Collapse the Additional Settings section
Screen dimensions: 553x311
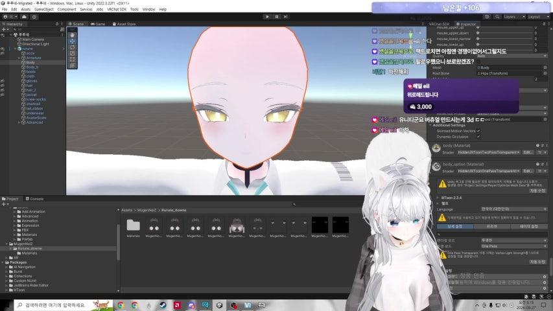click(430, 126)
